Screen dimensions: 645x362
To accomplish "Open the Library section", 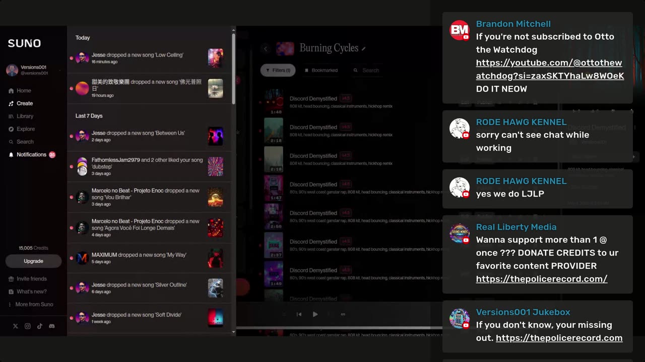I will pyautogui.click(x=21, y=116).
